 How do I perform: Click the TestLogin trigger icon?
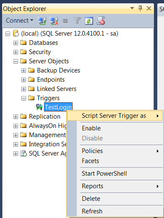click(39, 107)
